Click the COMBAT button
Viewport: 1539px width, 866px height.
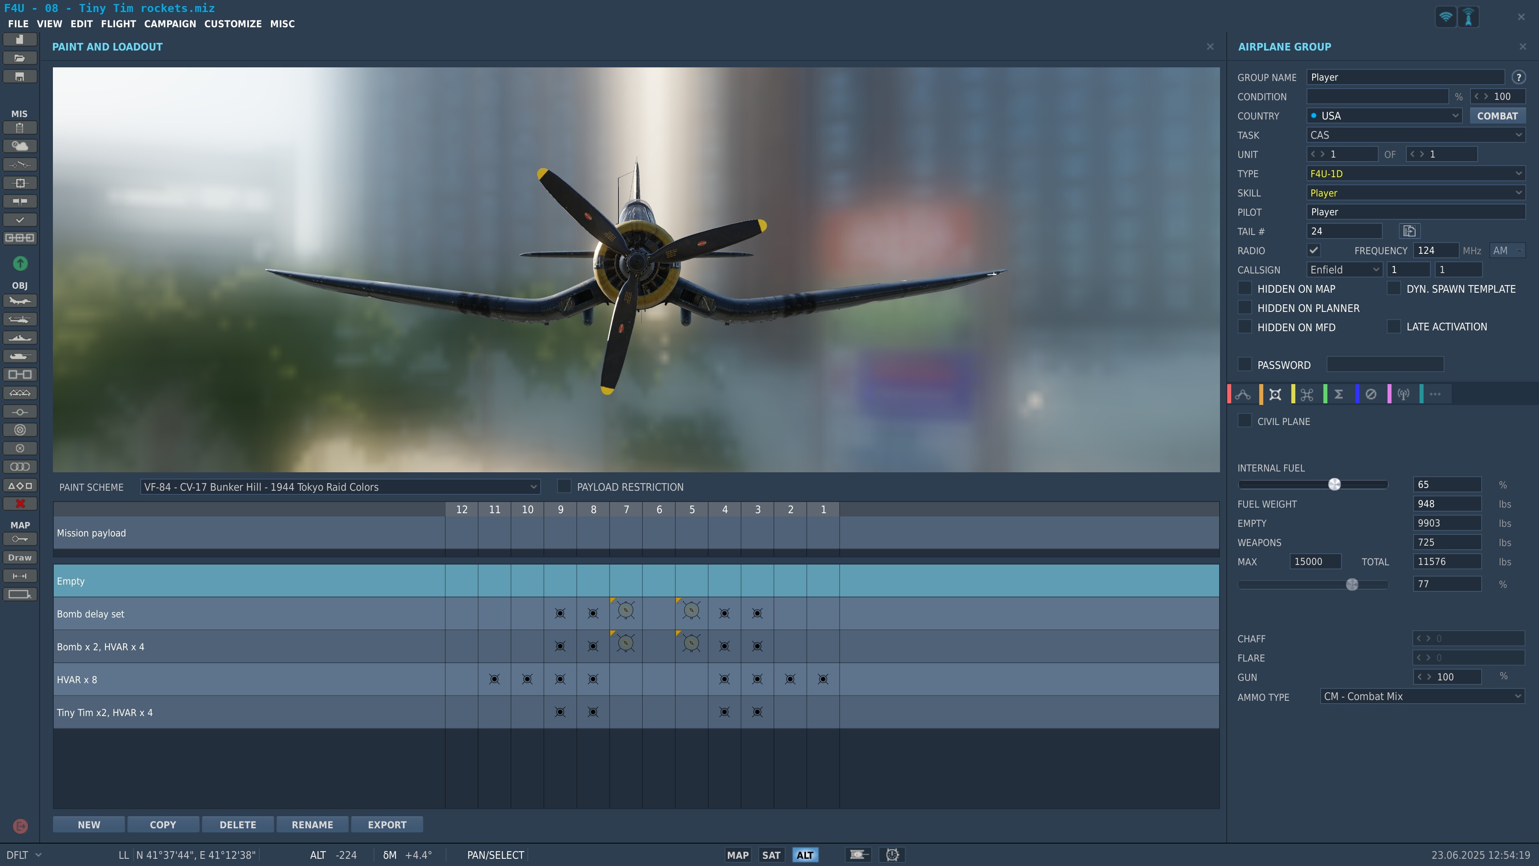pyautogui.click(x=1497, y=116)
